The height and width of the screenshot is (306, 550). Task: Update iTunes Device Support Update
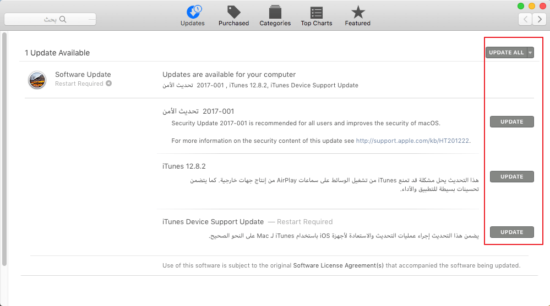512,232
